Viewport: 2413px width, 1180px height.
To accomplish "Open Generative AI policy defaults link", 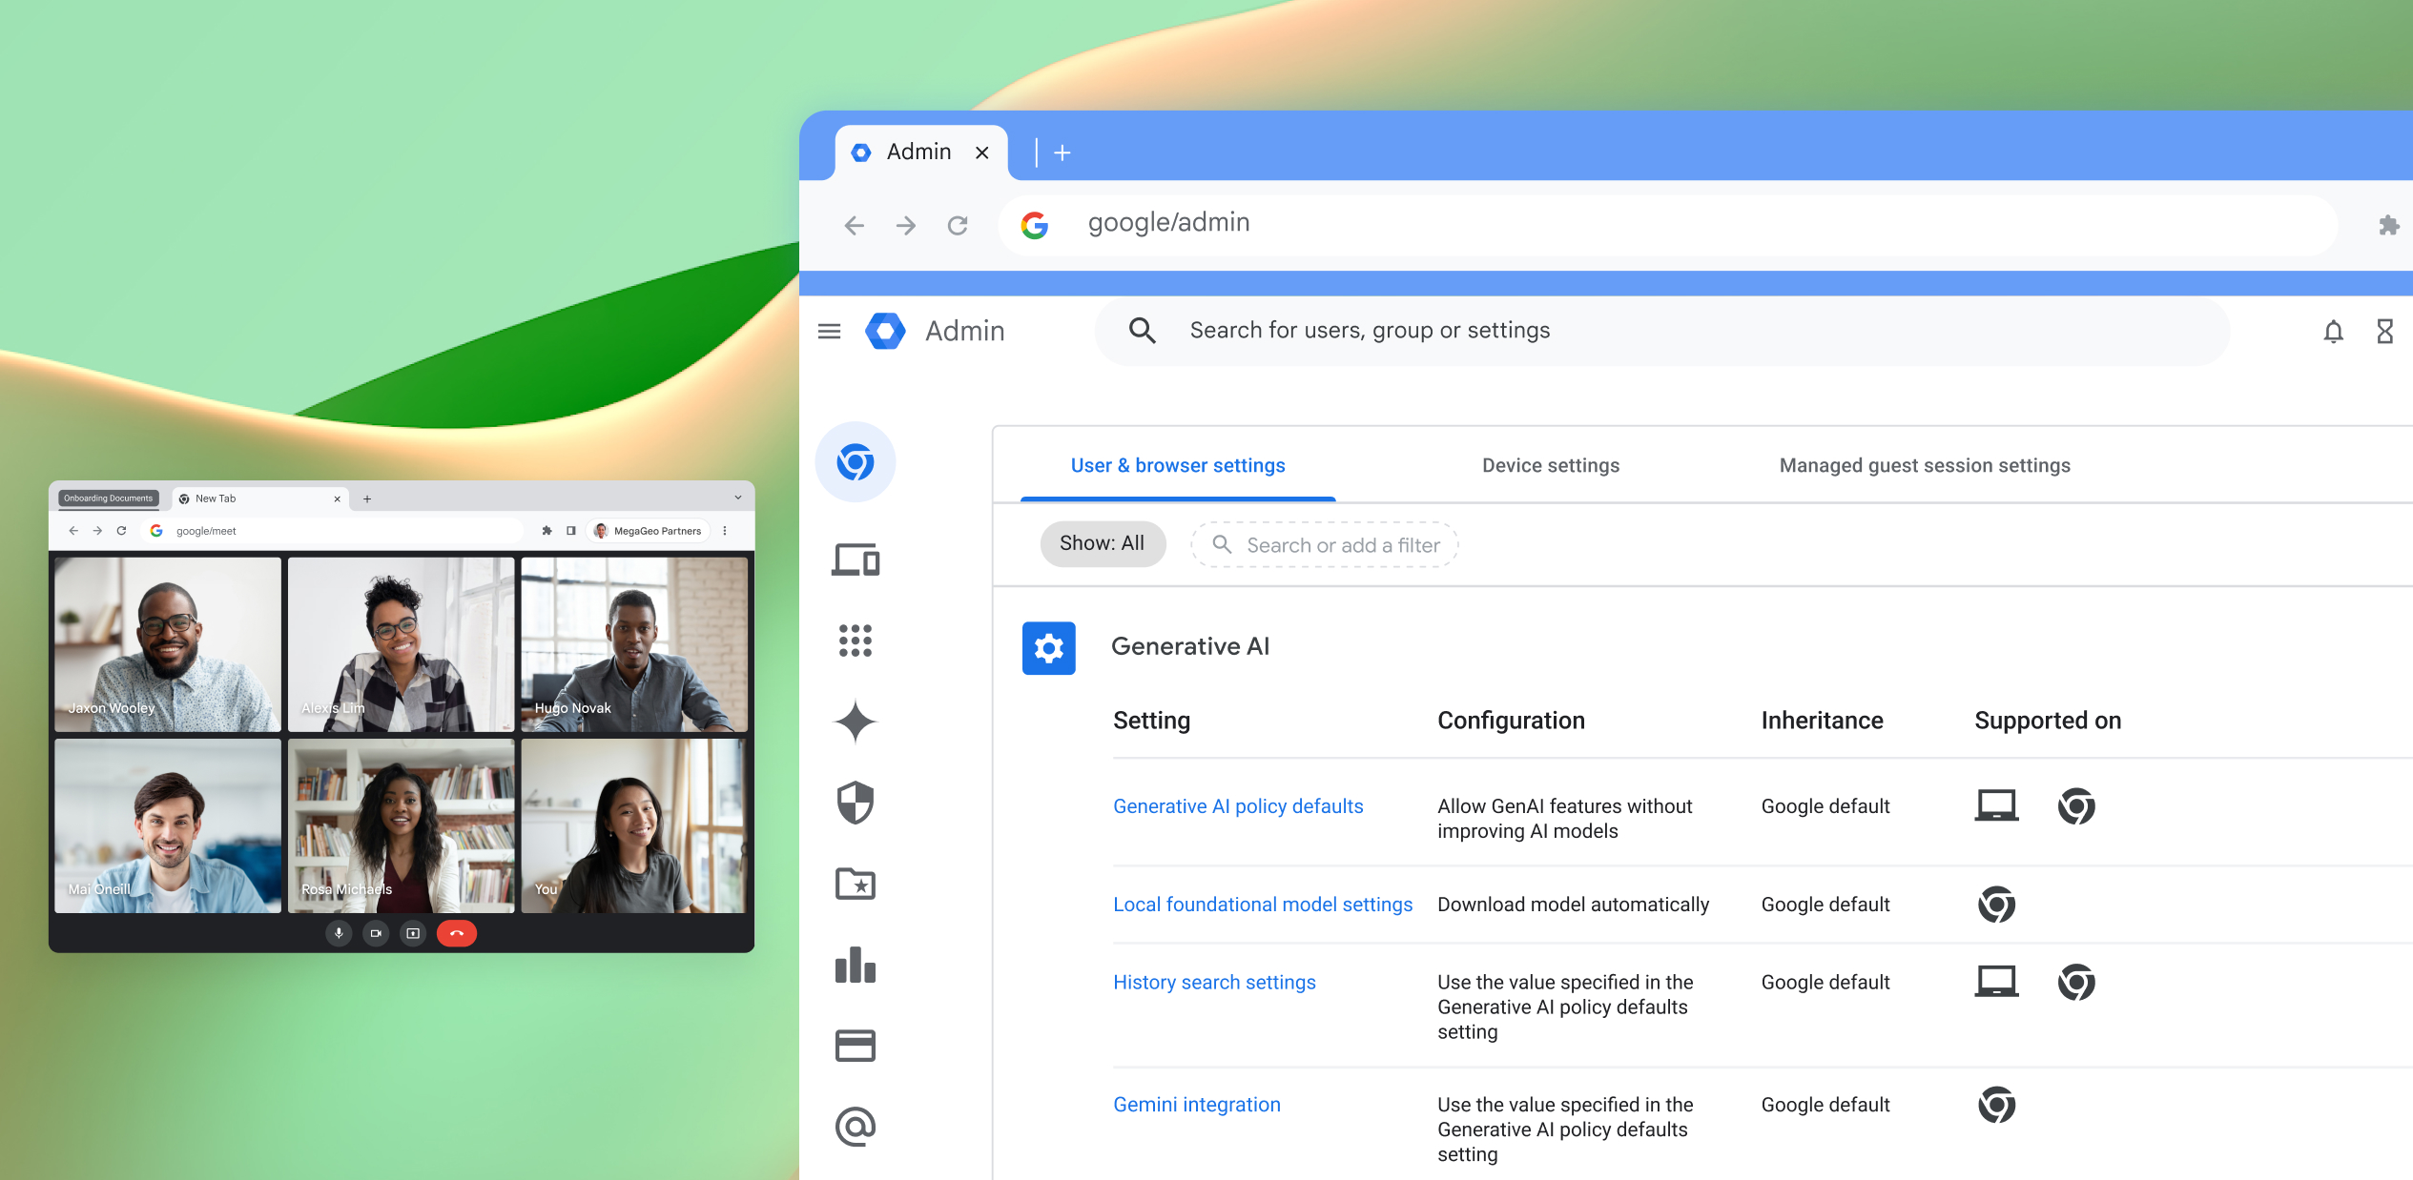I will (1237, 806).
